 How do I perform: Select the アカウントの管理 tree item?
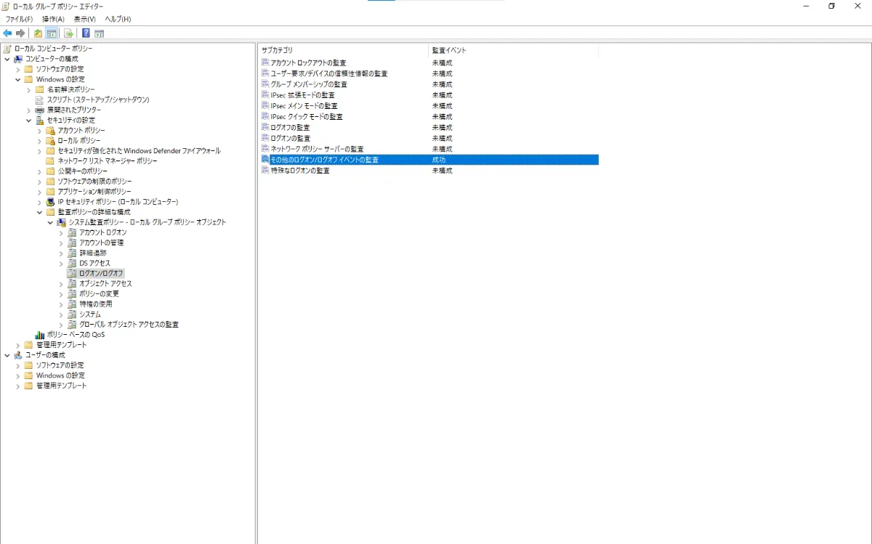click(x=102, y=243)
